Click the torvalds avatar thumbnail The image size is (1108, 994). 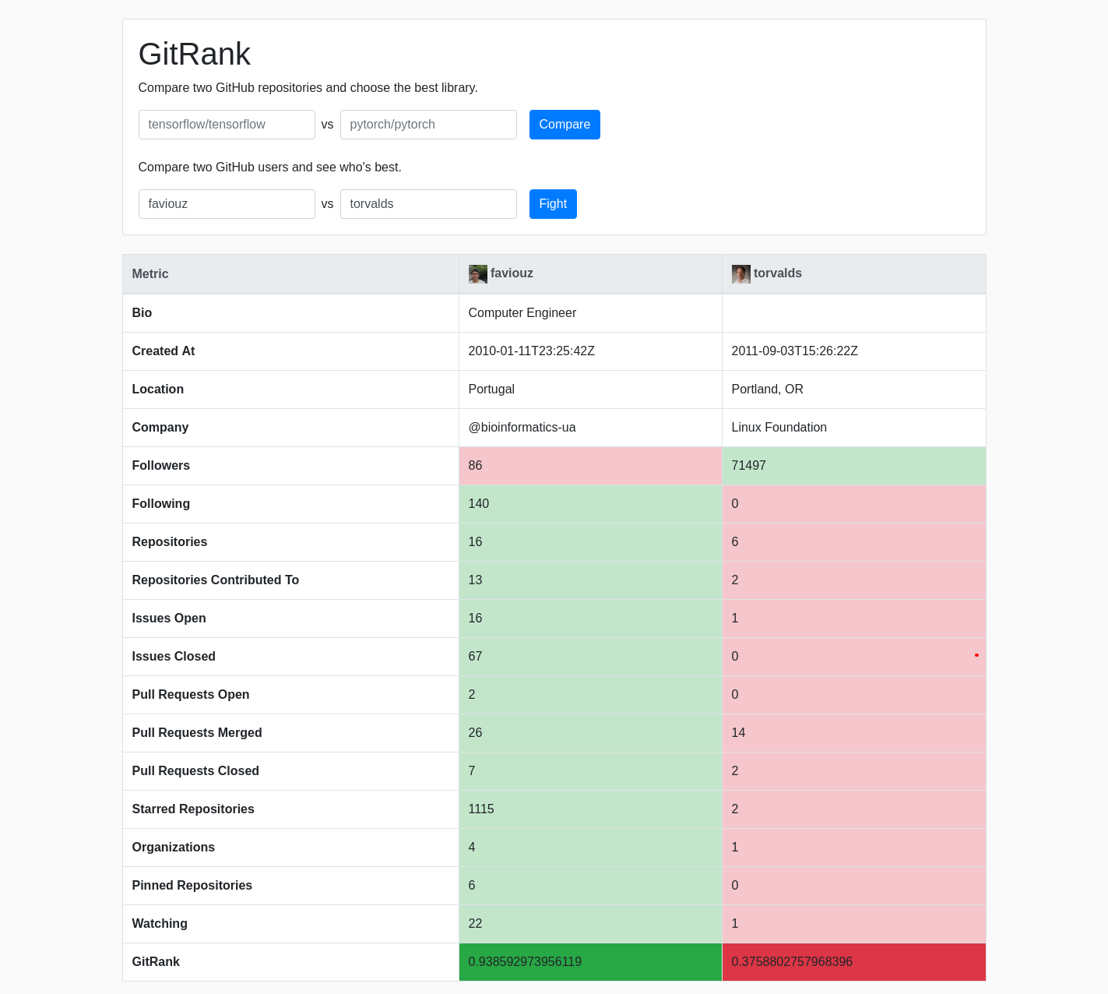pos(740,274)
